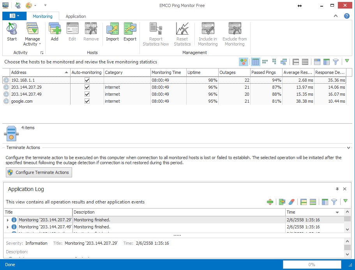Expand the first log entry for '203.144.207.29'
Screen dimensions: 355x270
pos(8,220)
